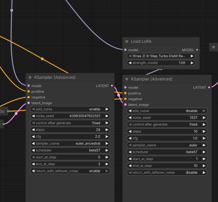Image resolution: width=218 pixels, height=202 pixels.
Task: Click the strength_model 1.00 slider field
Action: [x=161, y=63]
